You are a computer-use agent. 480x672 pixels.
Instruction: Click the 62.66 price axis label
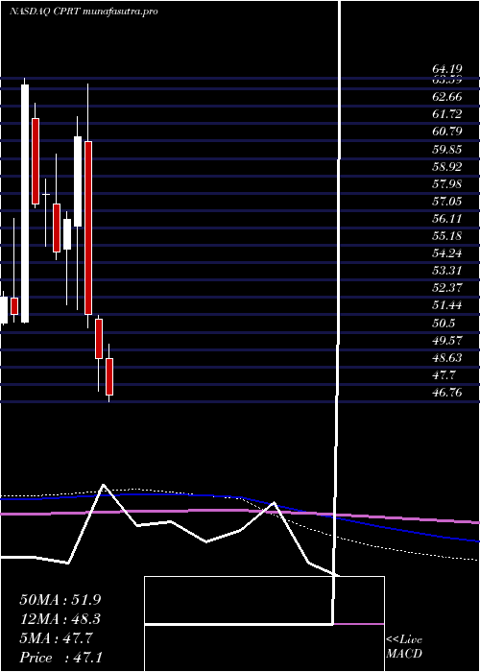pyautogui.click(x=446, y=97)
